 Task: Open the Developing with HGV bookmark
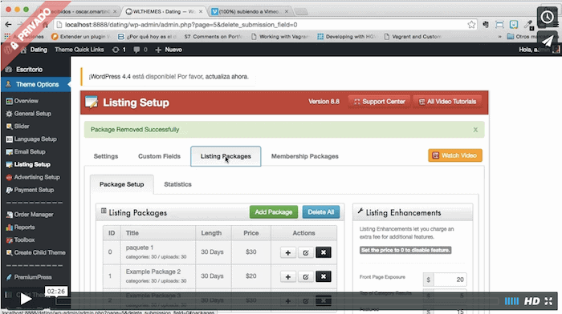click(x=346, y=37)
